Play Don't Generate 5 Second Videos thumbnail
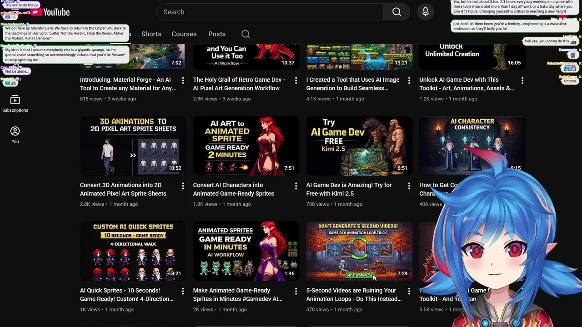 pos(359,251)
